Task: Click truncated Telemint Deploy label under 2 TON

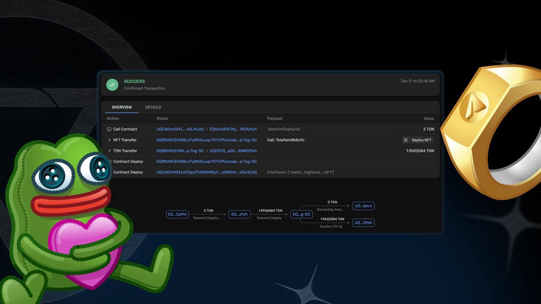Action: (x=207, y=218)
